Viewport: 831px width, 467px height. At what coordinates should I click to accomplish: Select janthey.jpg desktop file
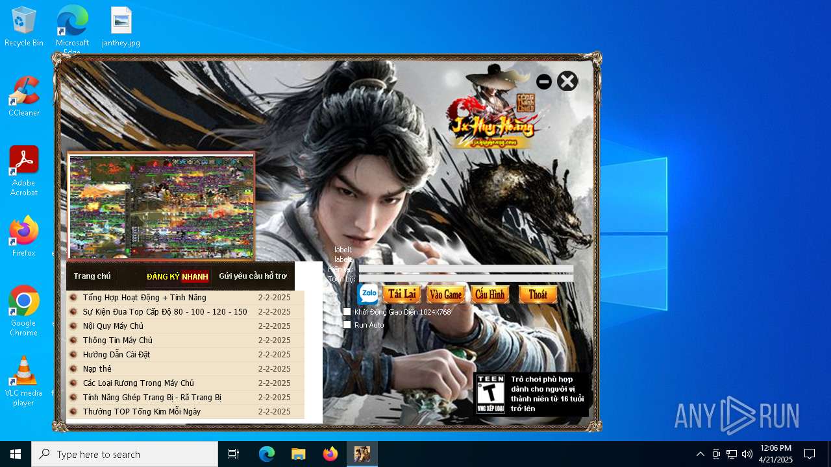[121, 27]
